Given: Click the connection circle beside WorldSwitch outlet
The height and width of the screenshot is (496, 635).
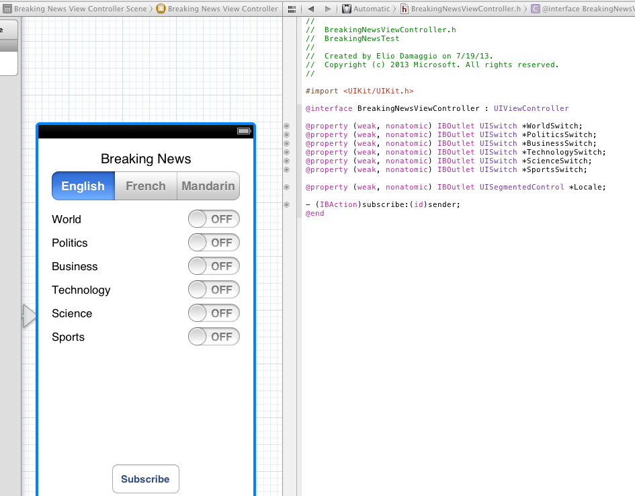Looking at the screenshot, I should [x=287, y=126].
